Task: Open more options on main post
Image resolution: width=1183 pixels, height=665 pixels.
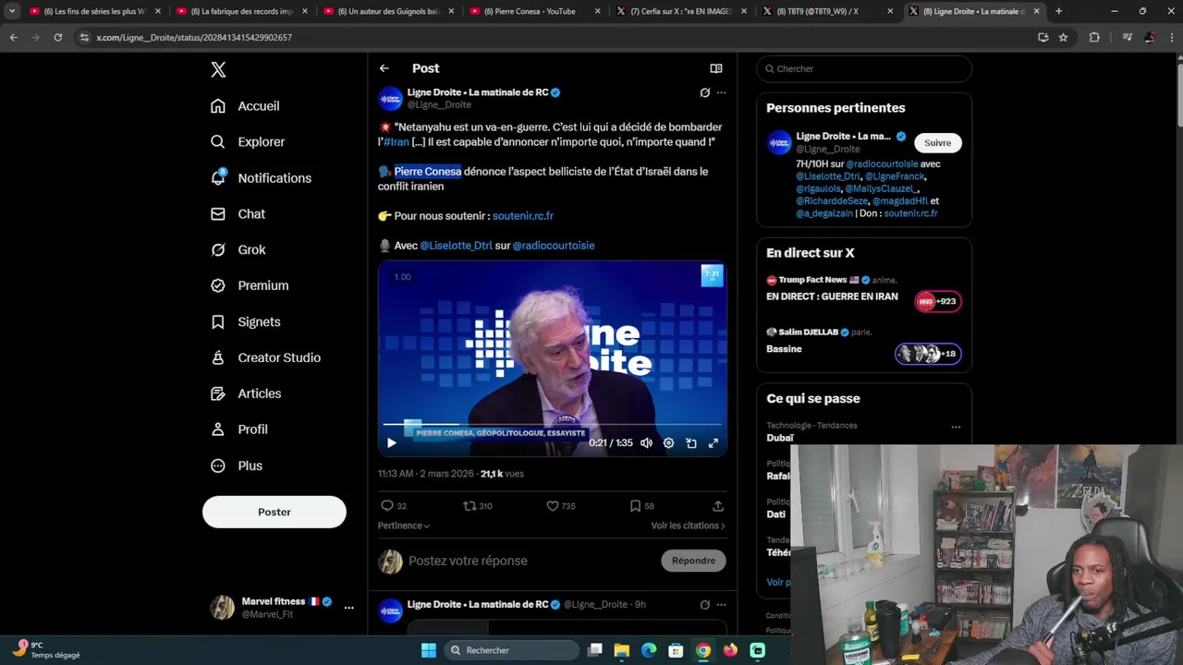Action: click(x=722, y=92)
